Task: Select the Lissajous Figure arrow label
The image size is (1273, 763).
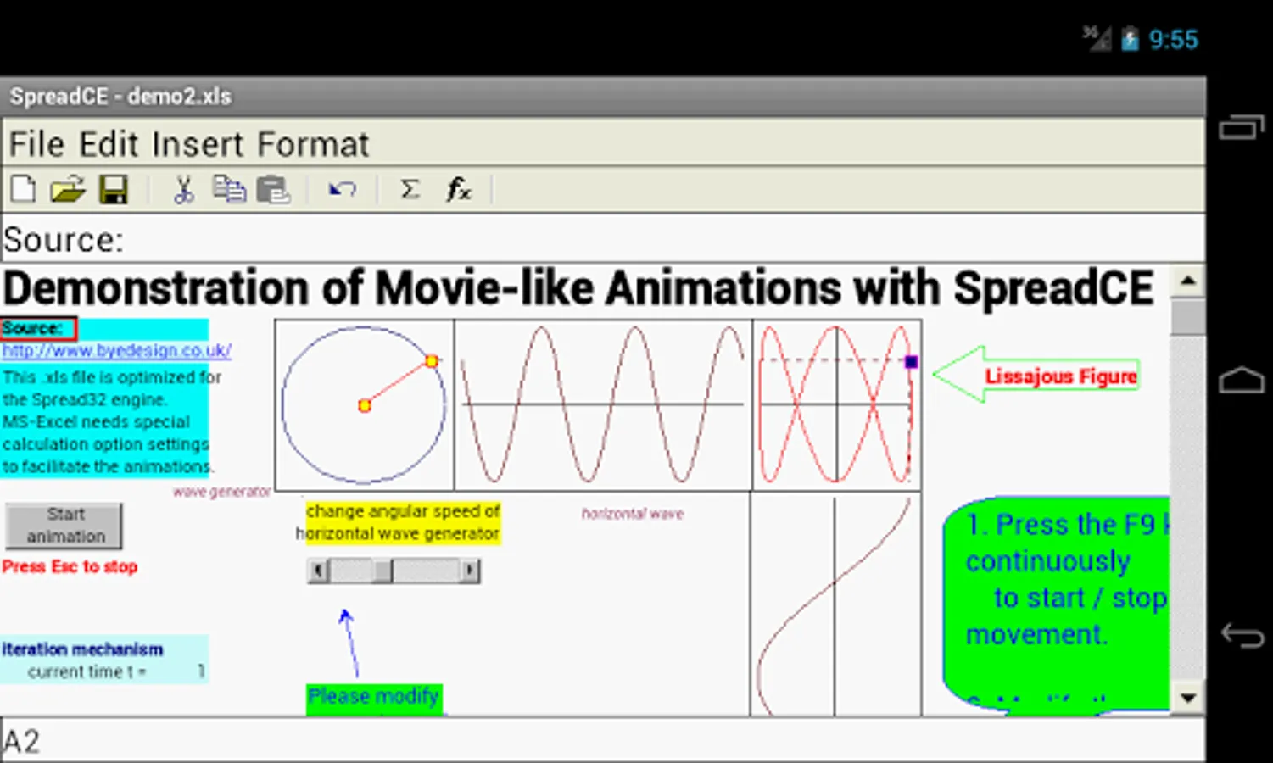Action: [1036, 375]
